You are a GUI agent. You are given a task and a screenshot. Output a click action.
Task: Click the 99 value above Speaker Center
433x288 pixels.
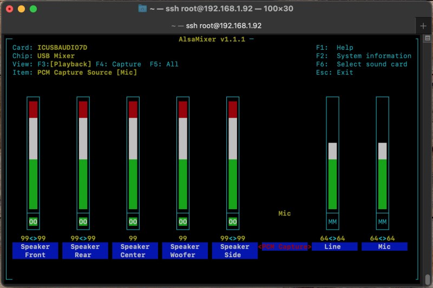(x=133, y=238)
